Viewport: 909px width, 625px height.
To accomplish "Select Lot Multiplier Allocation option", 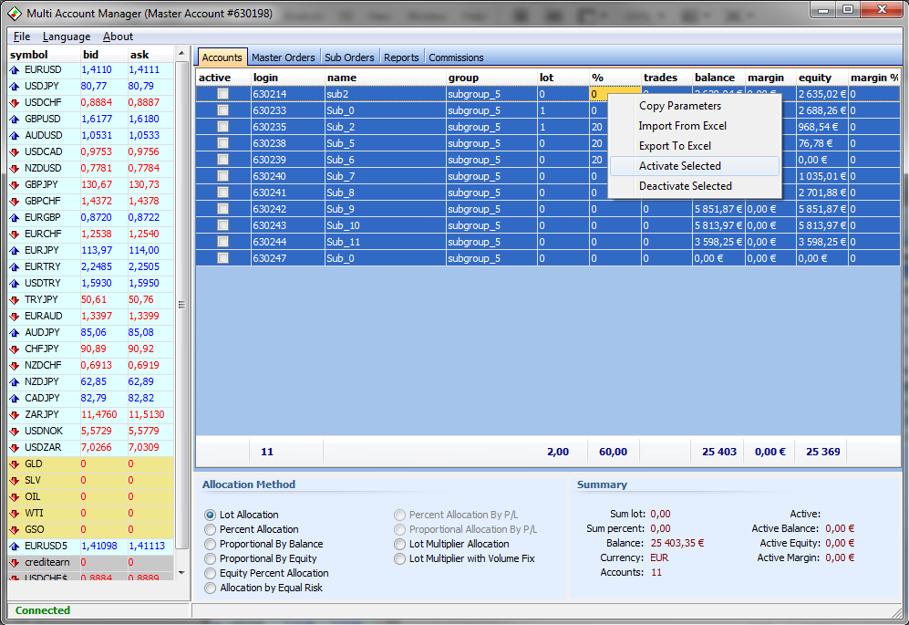I will pyautogui.click(x=399, y=544).
